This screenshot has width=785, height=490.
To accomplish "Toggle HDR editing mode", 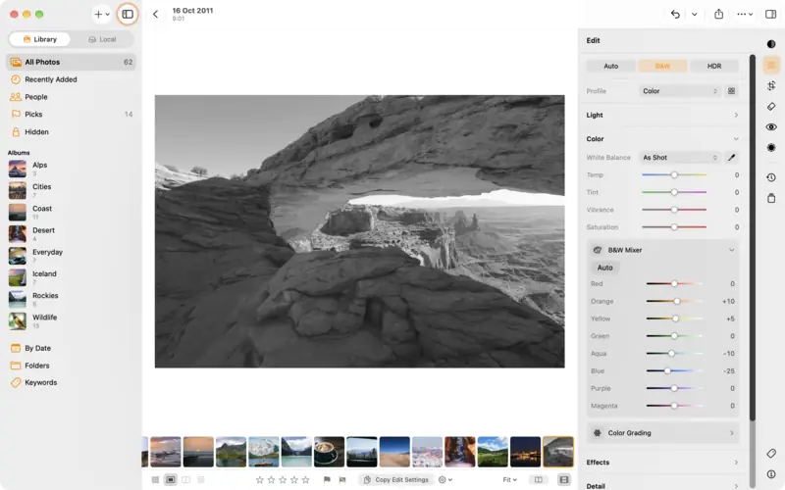I will click(x=714, y=66).
